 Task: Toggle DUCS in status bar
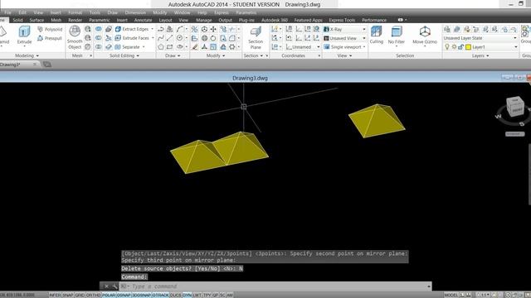click(x=175, y=295)
